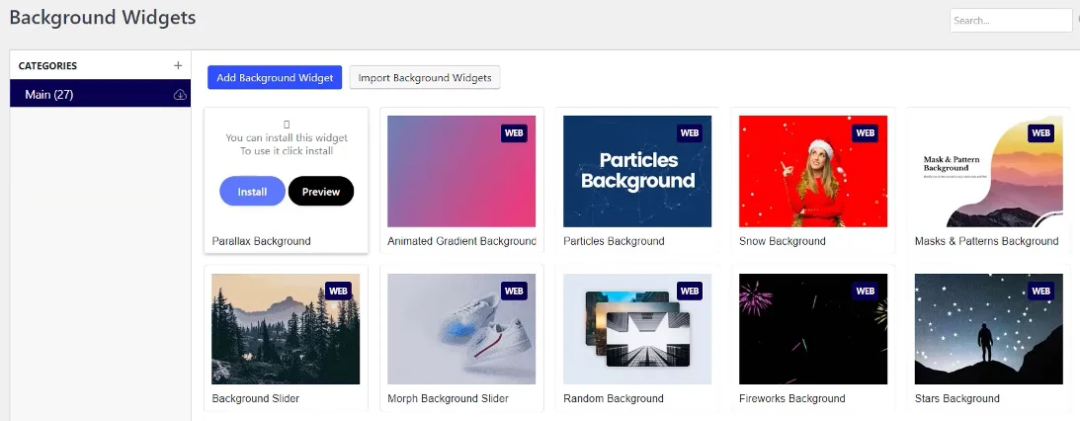Image resolution: width=1080 pixels, height=421 pixels.
Task: Click WEB badge on Stars Background card
Action: (1041, 291)
